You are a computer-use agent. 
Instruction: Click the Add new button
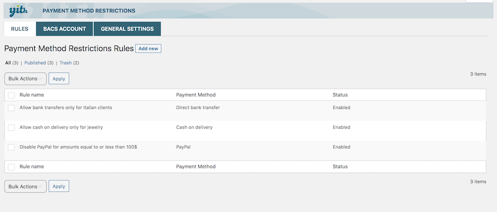tap(148, 49)
